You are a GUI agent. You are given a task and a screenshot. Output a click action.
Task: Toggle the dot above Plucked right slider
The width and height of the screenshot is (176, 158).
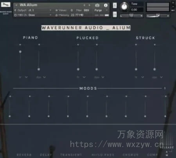[x=97, y=45]
